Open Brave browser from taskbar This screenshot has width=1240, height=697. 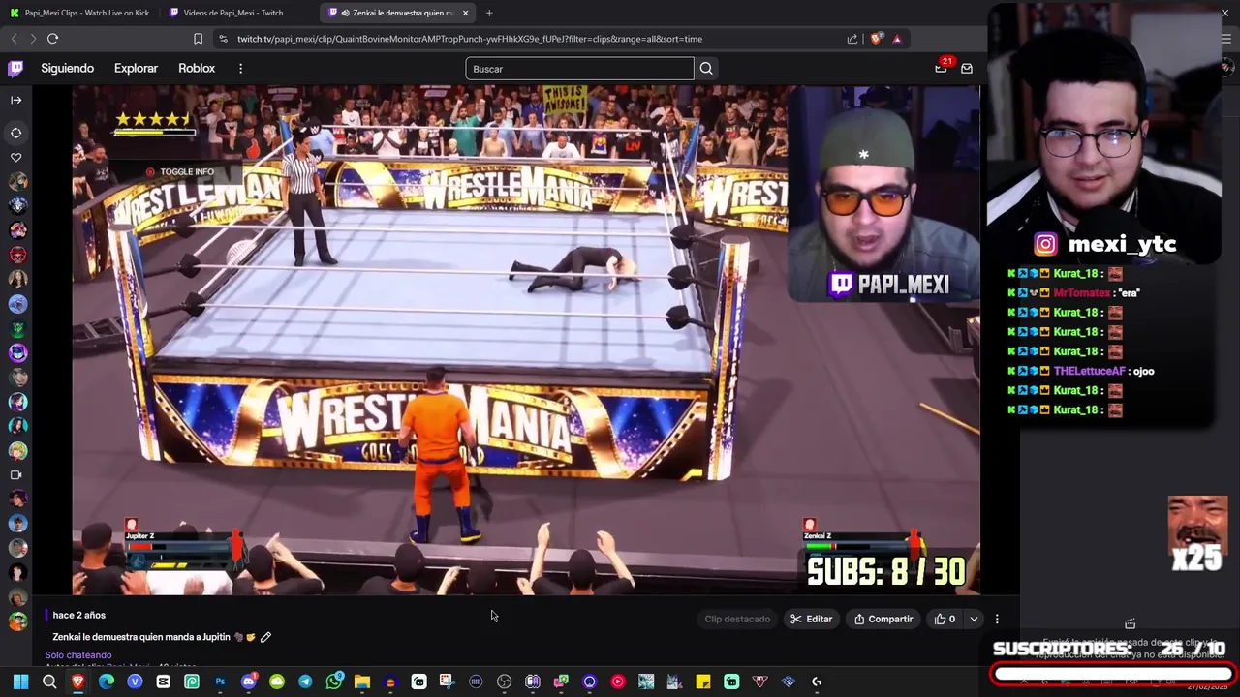pyautogui.click(x=77, y=682)
